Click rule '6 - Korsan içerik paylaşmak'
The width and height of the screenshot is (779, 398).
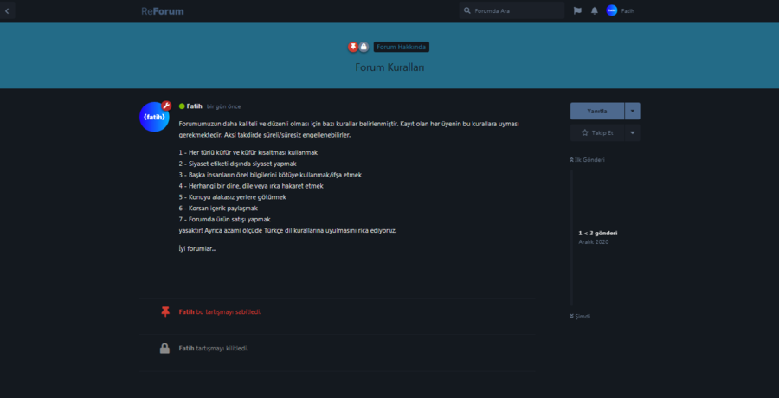[x=218, y=209]
